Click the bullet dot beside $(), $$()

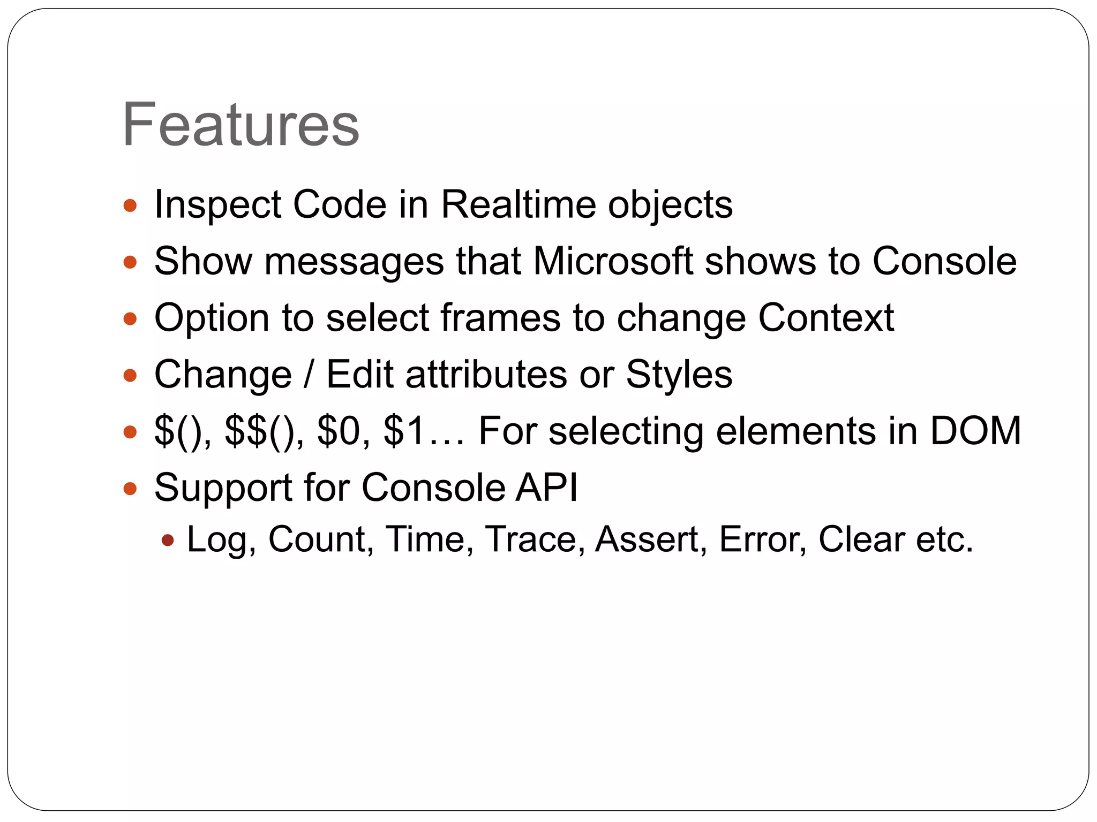pyautogui.click(x=130, y=432)
